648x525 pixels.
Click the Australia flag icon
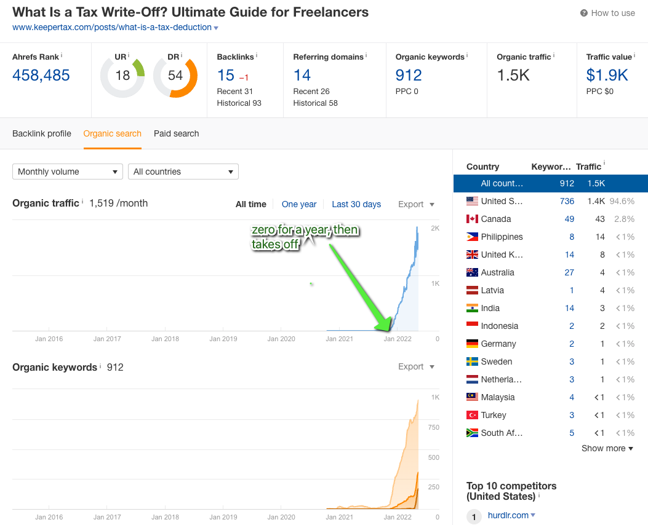(x=472, y=272)
